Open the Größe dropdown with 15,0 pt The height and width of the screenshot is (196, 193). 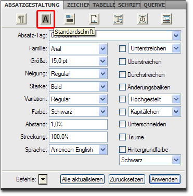click(102, 61)
